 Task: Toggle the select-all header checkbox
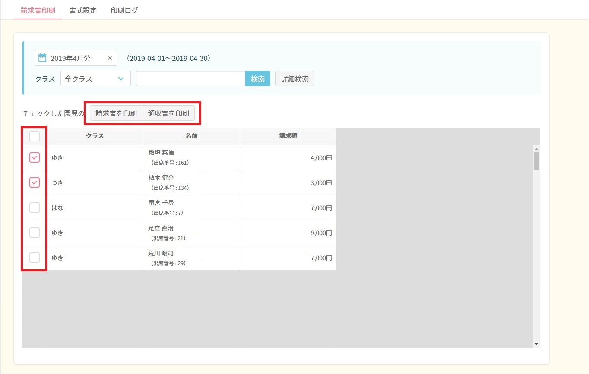point(35,136)
